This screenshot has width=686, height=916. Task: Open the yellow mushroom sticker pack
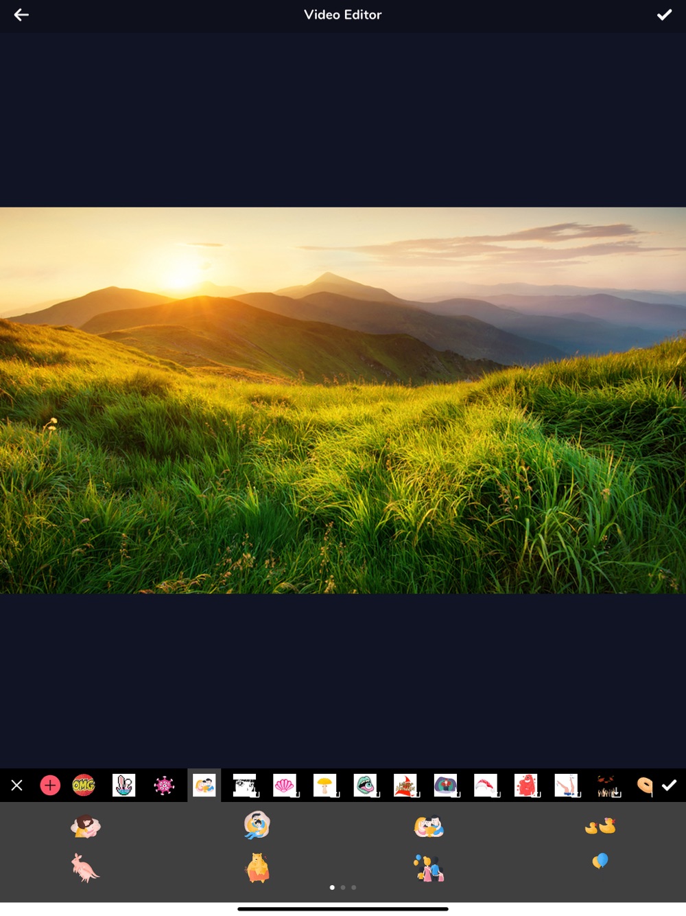[x=325, y=785]
